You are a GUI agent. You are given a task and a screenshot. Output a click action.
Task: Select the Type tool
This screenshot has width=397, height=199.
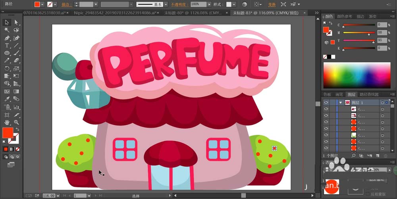tap(7, 46)
